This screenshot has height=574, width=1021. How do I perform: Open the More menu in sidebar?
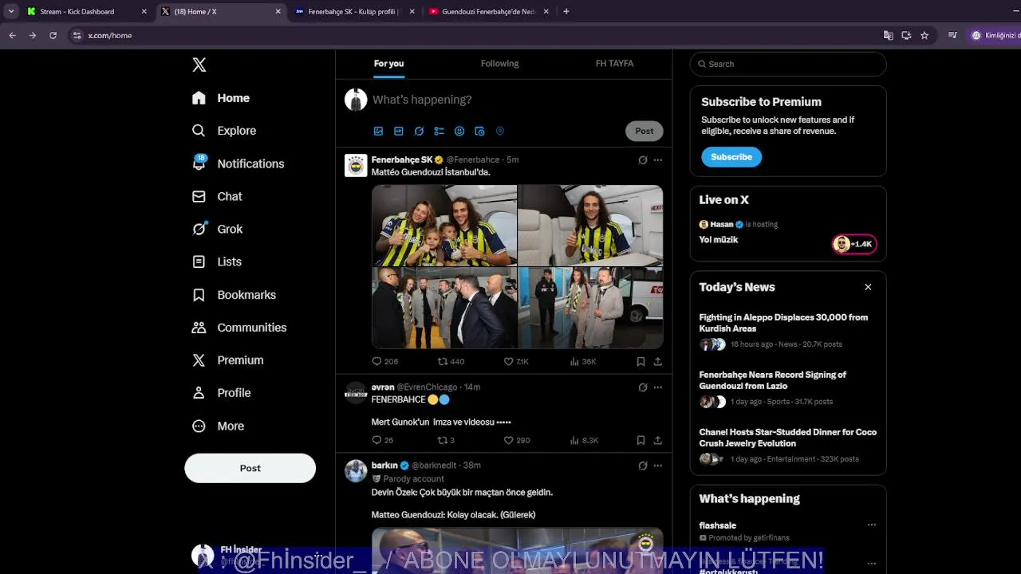[218, 427]
